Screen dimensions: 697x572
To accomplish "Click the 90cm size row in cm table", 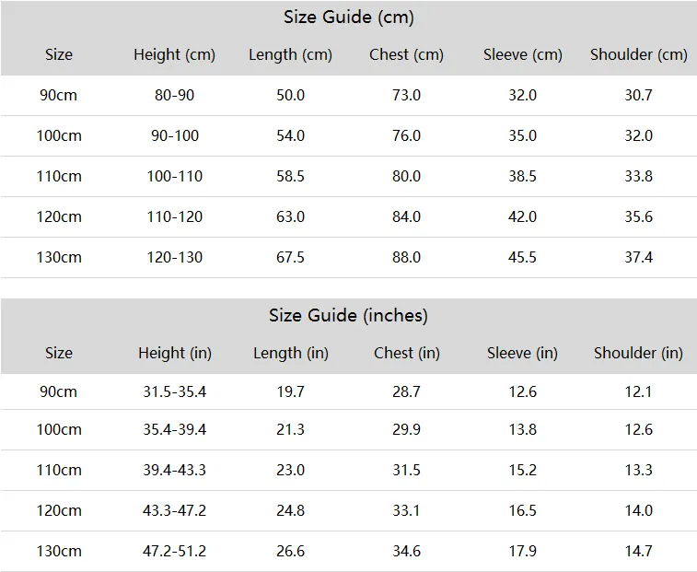I will 348,95.
